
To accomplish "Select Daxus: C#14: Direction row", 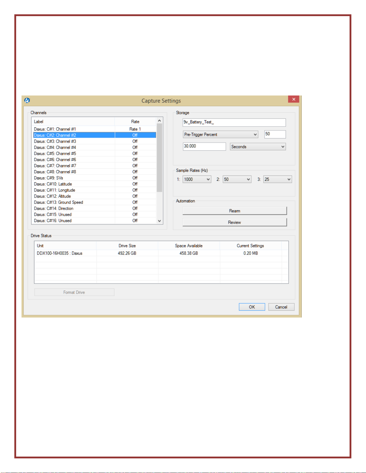I will (x=94, y=208).
